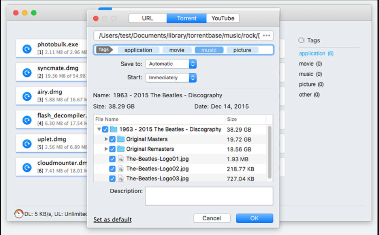The width and height of the screenshot is (379, 235).
Task: Click the three-dots browse button in path field
Action: coord(266,35)
